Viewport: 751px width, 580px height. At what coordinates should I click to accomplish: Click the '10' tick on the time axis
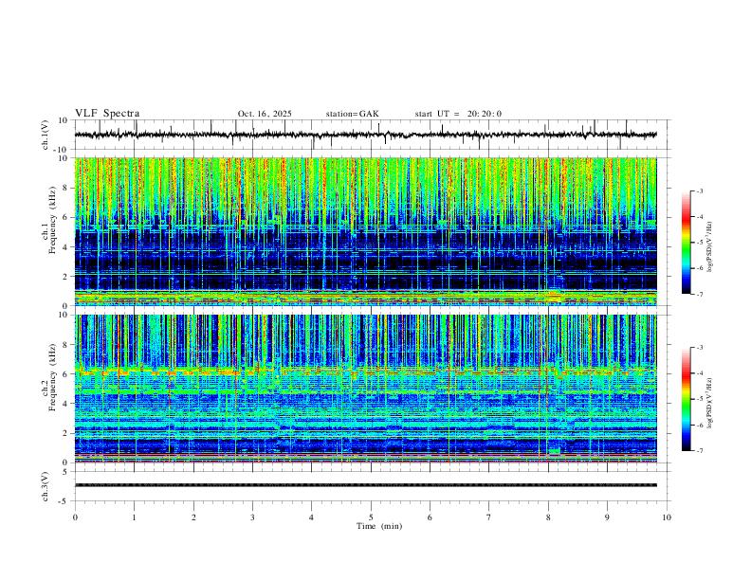point(667,517)
